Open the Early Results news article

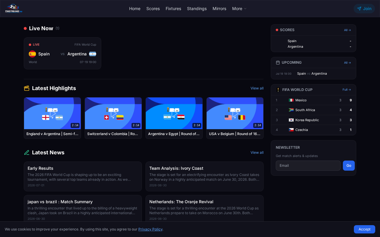83,176
